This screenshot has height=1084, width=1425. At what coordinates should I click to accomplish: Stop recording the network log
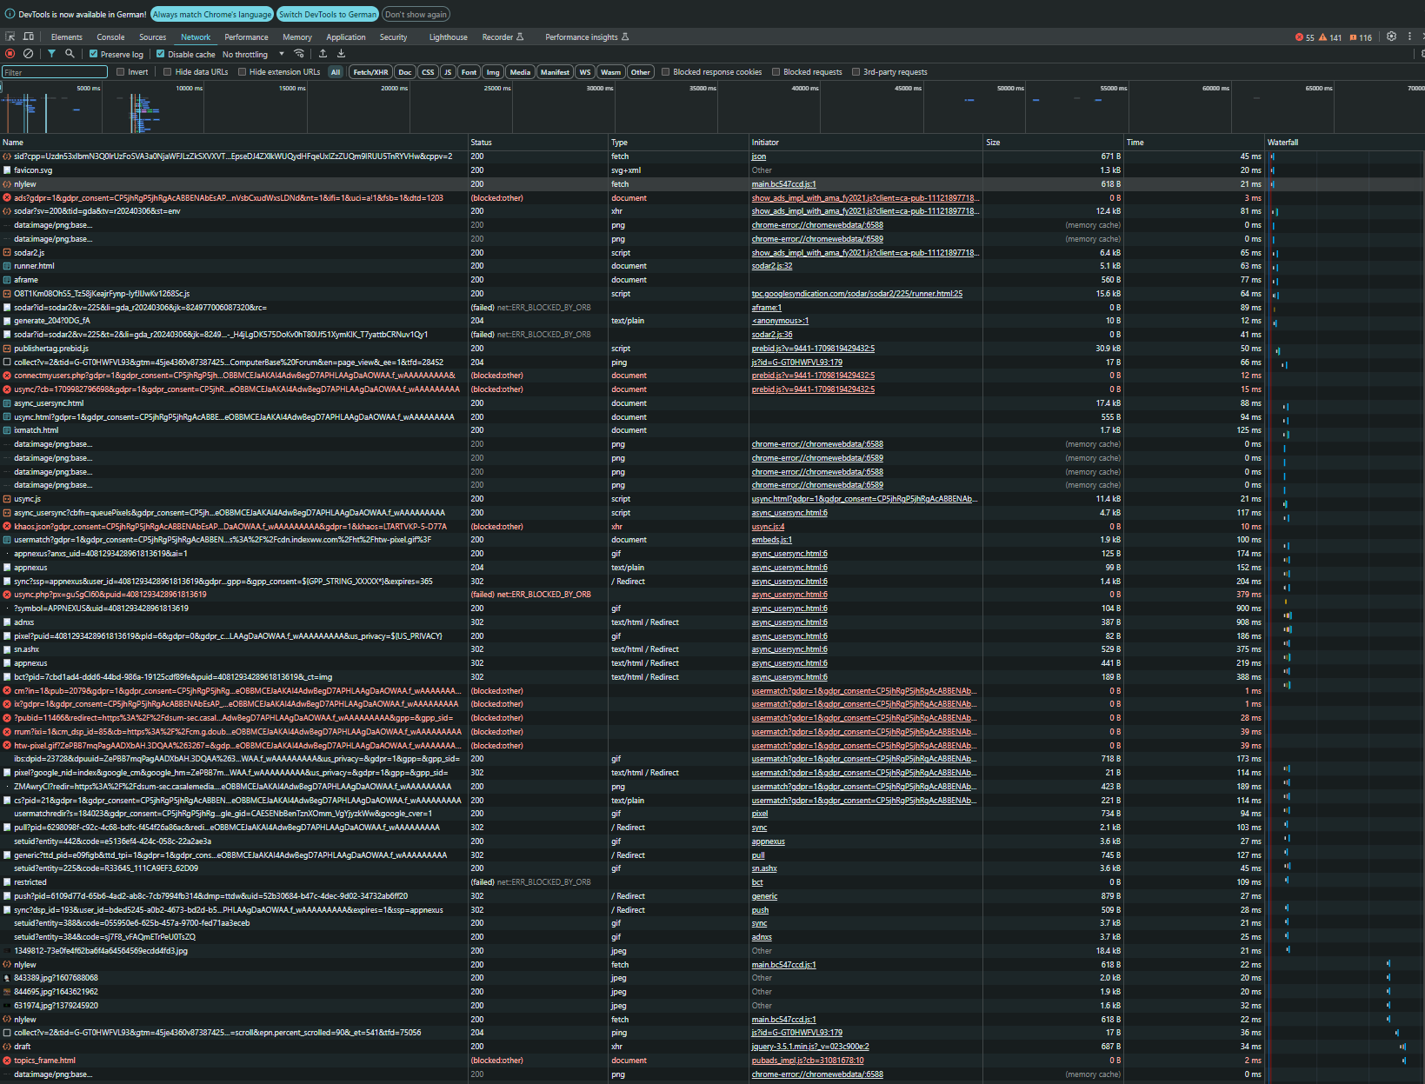(10, 54)
